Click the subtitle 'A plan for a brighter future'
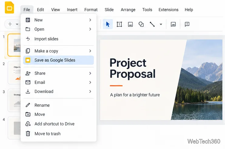 click(135, 95)
